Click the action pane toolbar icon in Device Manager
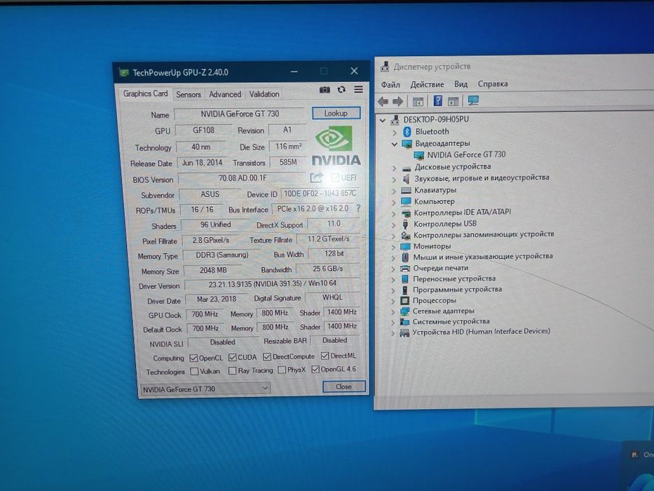Viewport: 654px width, 491px height. coord(454,101)
